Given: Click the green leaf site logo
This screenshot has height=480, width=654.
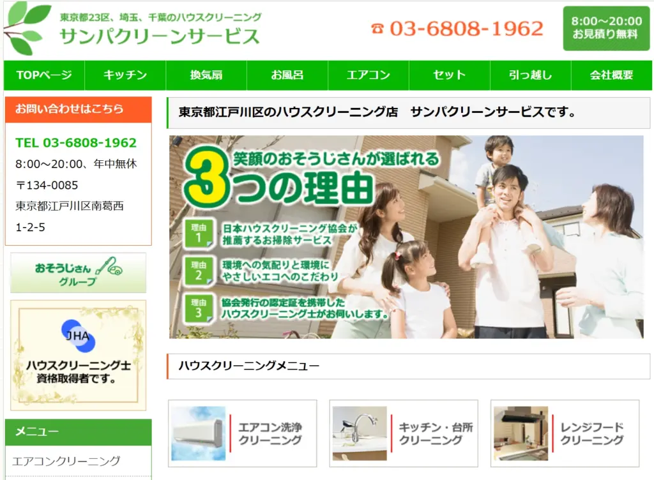Looking at the screenshot, I should point(27,27).
